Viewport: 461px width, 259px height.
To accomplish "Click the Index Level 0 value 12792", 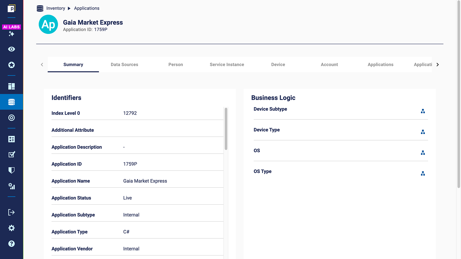I will point(130,113).
